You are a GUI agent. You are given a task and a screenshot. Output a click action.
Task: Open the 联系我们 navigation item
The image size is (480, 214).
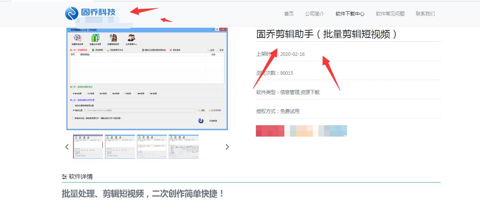pos(425,14)
